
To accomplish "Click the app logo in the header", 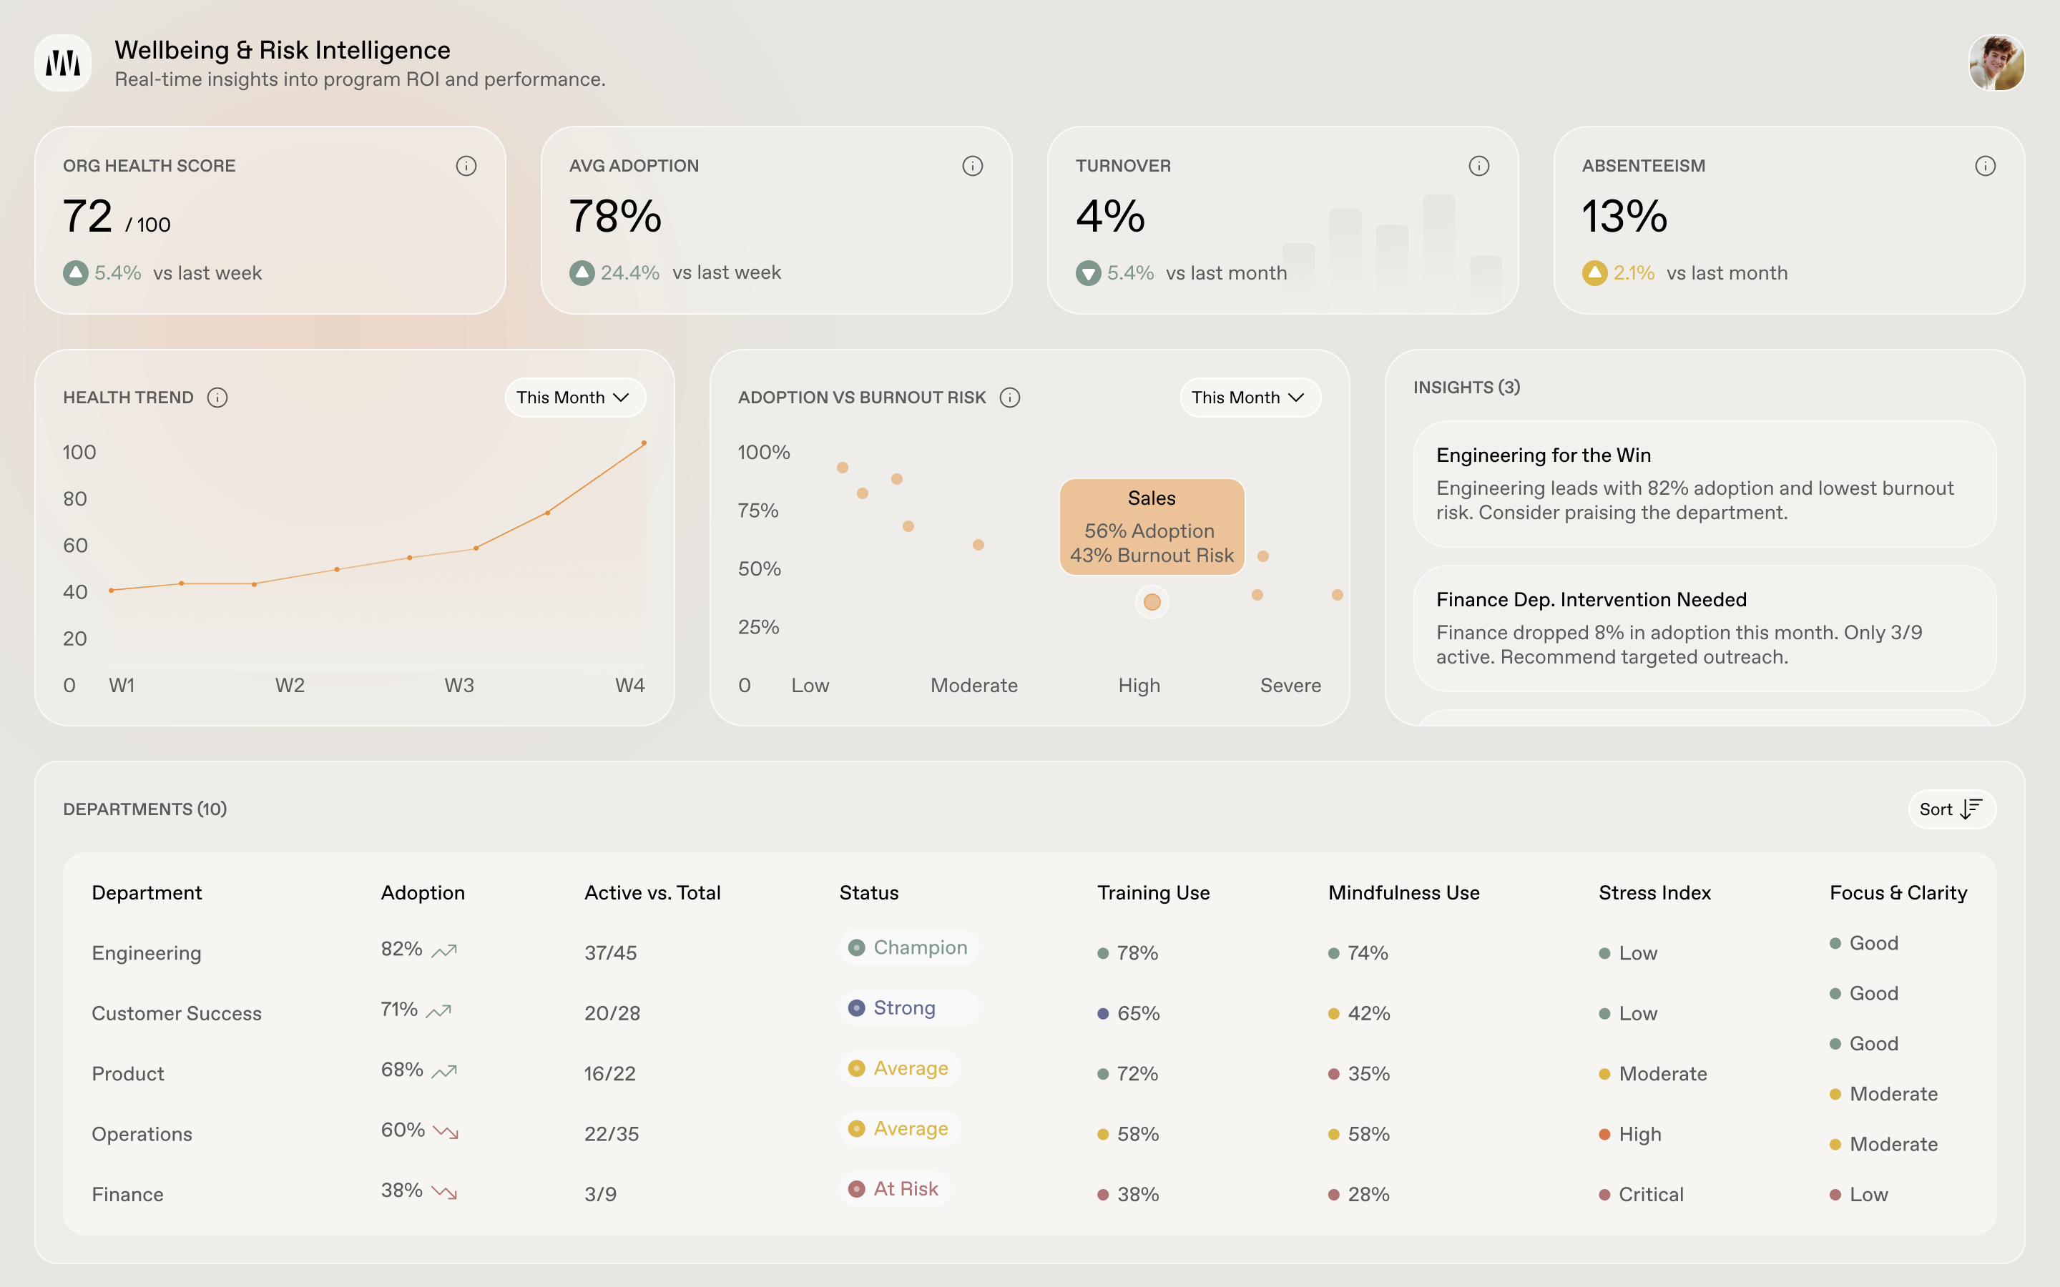I will (x=62, y=62).
